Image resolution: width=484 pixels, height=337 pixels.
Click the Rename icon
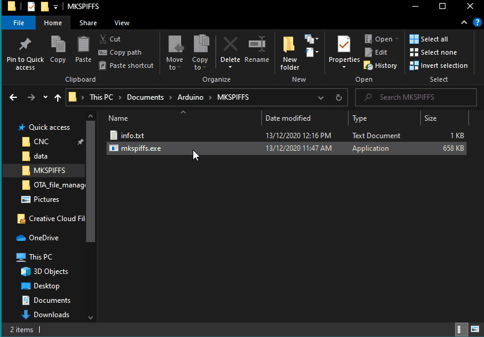click(x=257, y=44)
